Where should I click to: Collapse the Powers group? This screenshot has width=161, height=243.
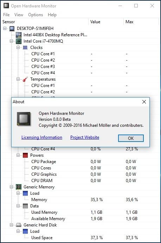[x=18, y=155]
